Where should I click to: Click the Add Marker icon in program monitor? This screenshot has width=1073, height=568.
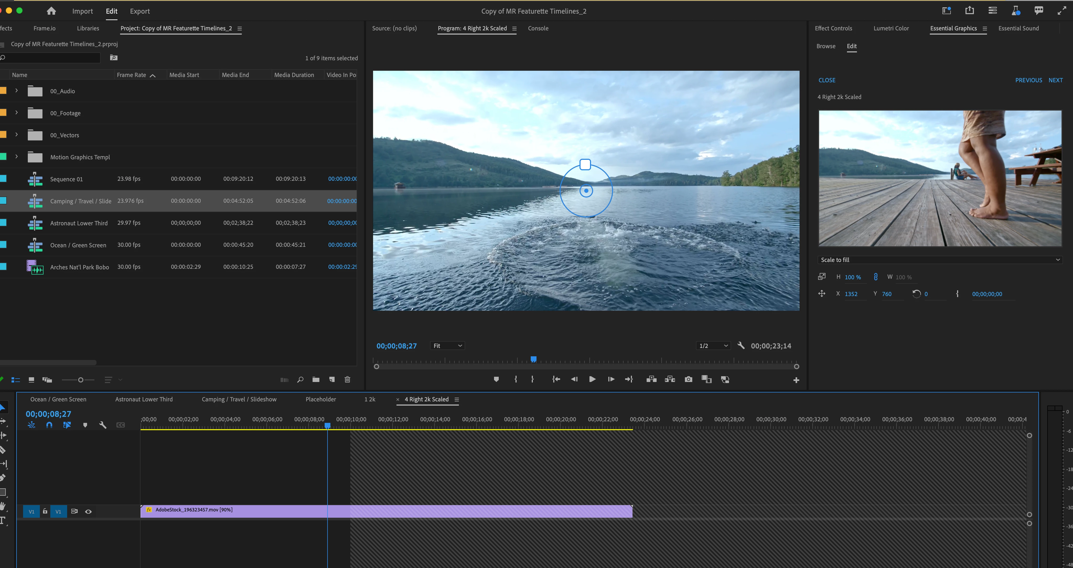(x=496, y=380)
